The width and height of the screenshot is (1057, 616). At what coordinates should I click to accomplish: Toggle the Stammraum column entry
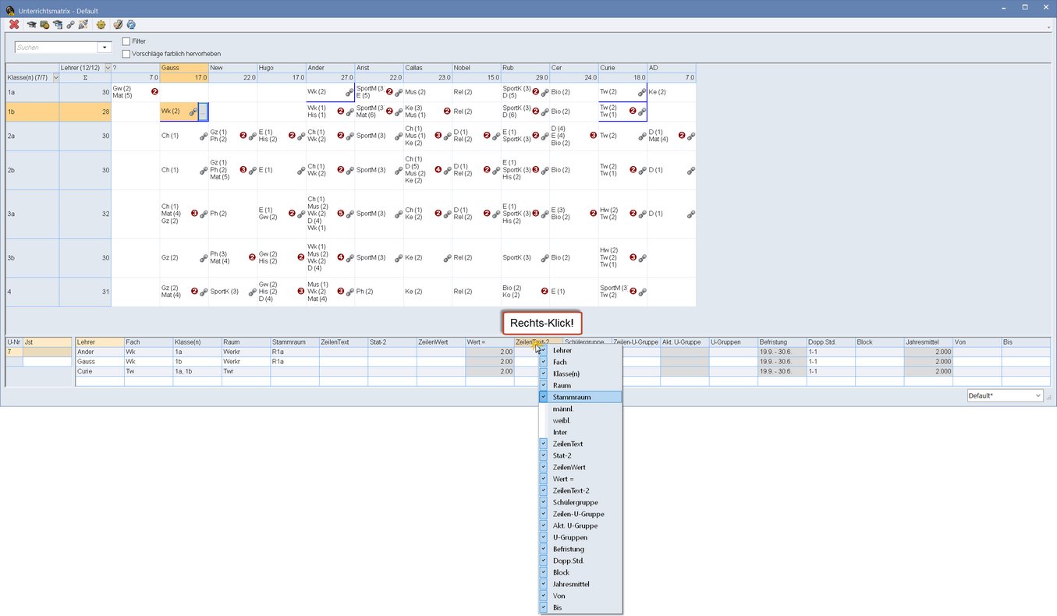point(580,398)
